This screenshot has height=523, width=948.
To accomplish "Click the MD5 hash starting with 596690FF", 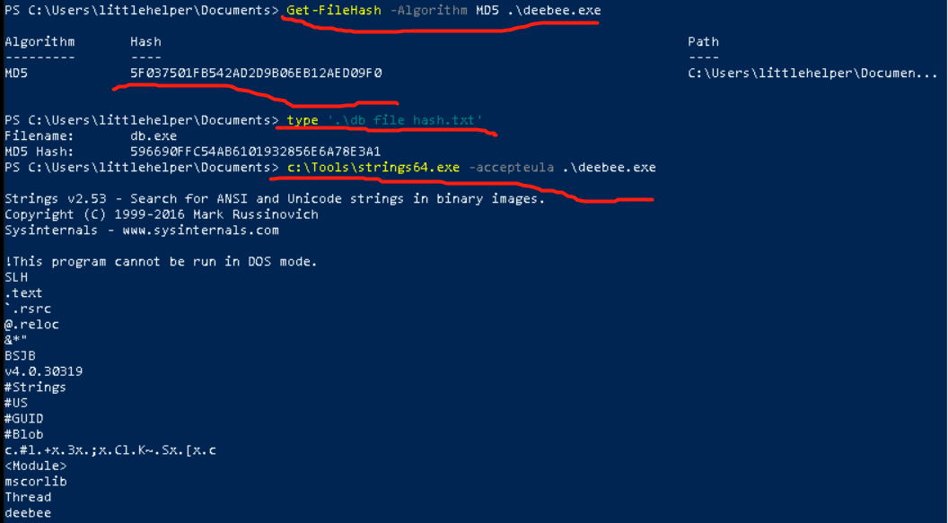I will coord(256,152).
